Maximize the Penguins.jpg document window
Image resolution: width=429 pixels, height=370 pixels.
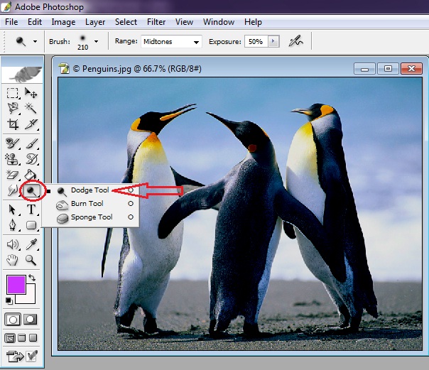point(388,69)
